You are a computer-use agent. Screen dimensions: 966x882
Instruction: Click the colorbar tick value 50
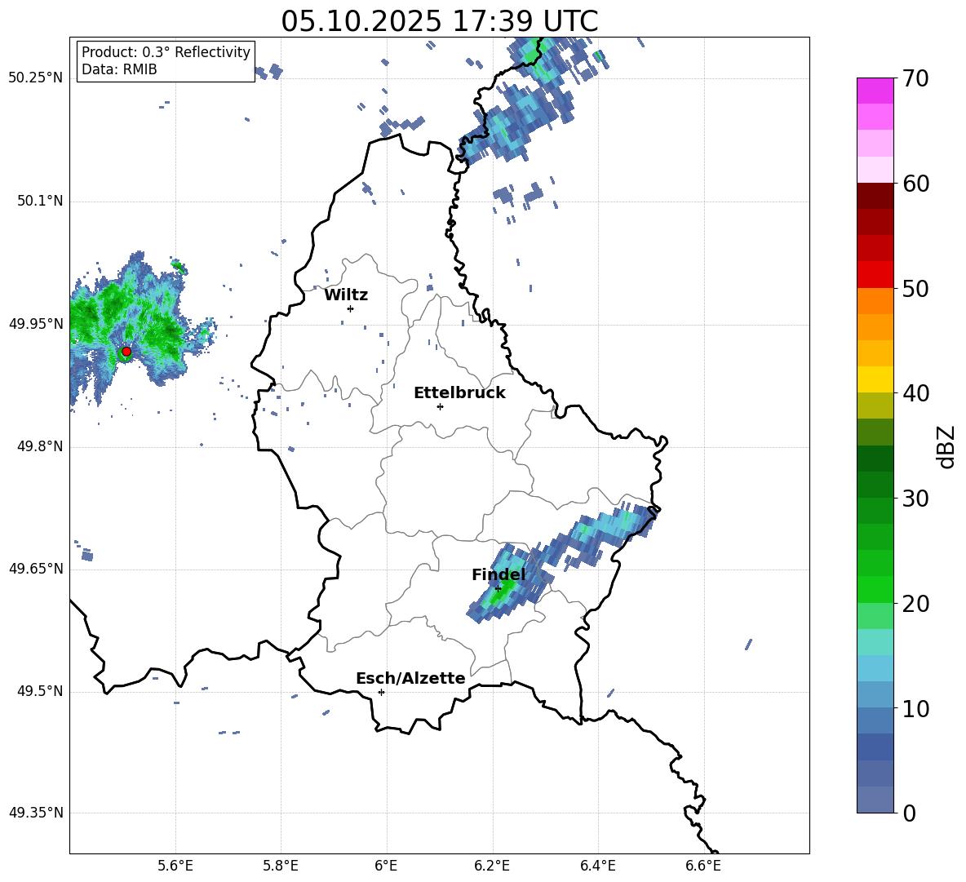click(915, 289)
